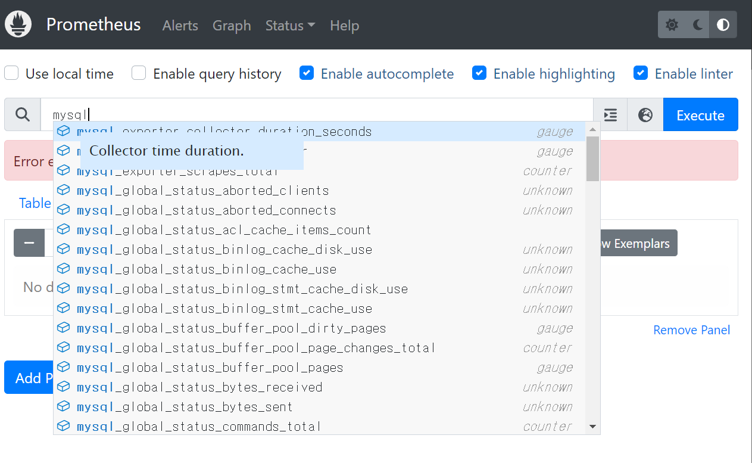Click the cube icon for mysql_exporter_collector_duration_seconds
Viewport: 752px width, 463px height.
click(64, 132)
